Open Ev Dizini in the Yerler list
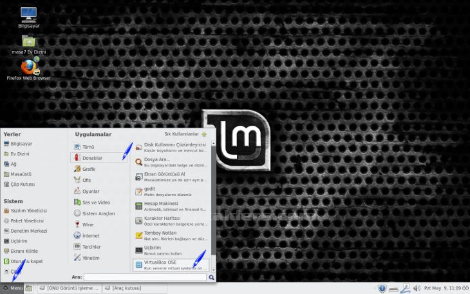Viewport: 470px width, 294px height. pos(17,153)
